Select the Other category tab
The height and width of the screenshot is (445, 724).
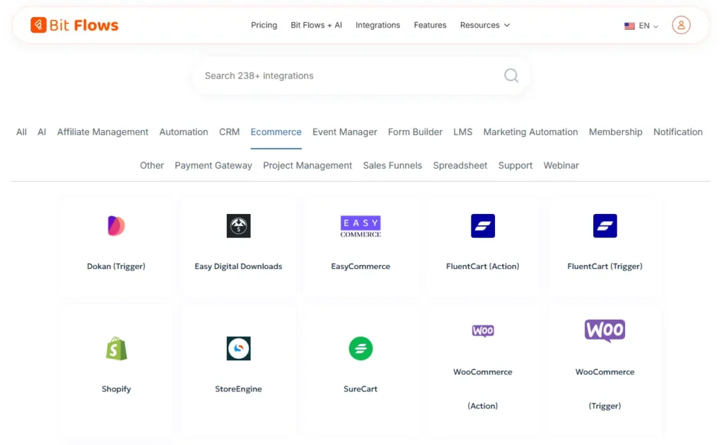(152, 165)
